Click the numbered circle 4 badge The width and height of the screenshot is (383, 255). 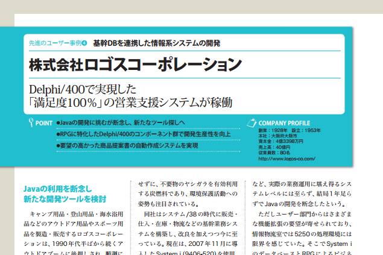click(x=84, y=43)
